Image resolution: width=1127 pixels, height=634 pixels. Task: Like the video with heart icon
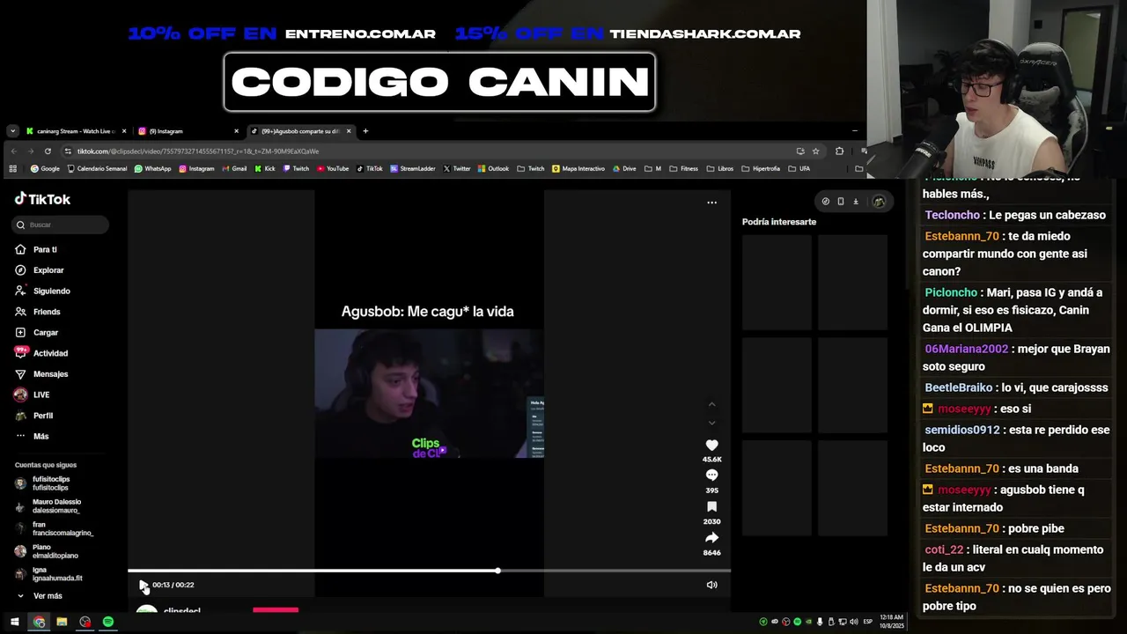[711, 446]
